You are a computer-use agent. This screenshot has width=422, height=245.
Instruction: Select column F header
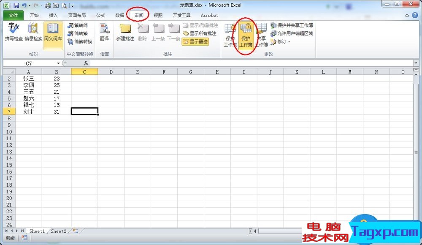164,72
